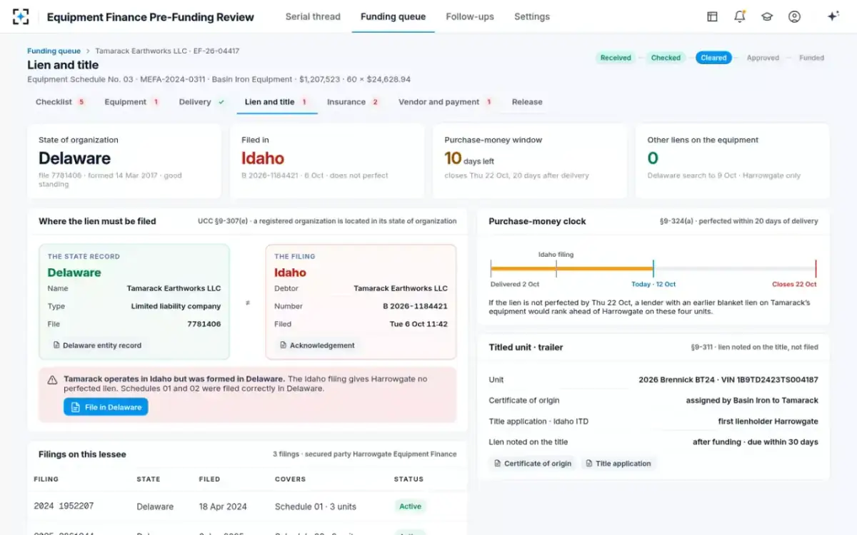857x535 pixels.
Task: Open the layout panel icon
Action: coord(712,16)
